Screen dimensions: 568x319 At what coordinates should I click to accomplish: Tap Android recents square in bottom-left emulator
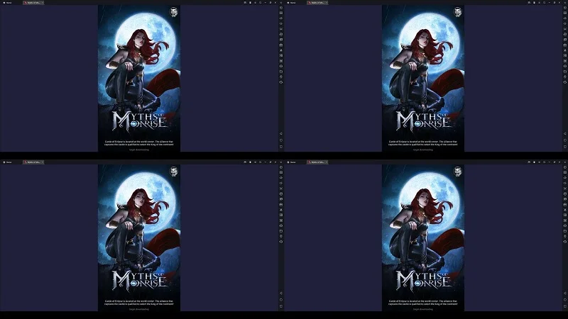[281, 306]
